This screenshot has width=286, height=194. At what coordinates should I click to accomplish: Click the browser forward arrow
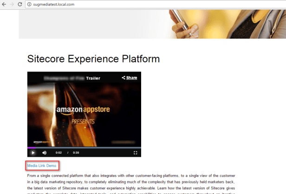coord(12,4)
